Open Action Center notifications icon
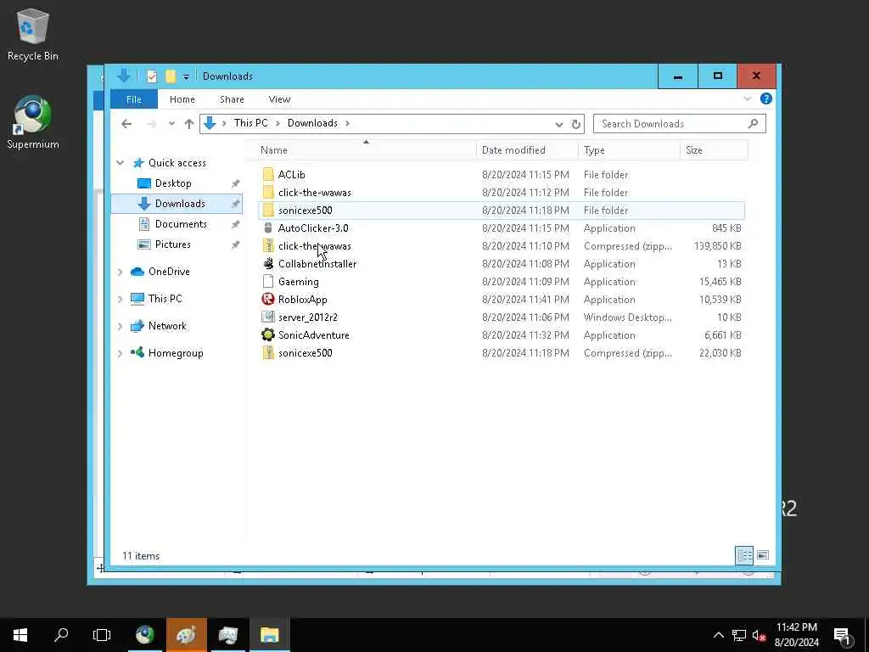 pyautogui.click(x=843, y=635)
